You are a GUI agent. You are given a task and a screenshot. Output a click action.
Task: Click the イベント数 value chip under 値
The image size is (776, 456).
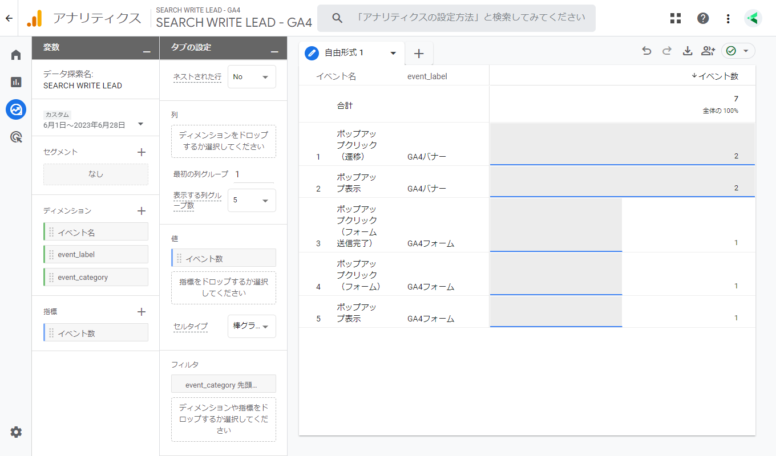click(x=224, y=258)
